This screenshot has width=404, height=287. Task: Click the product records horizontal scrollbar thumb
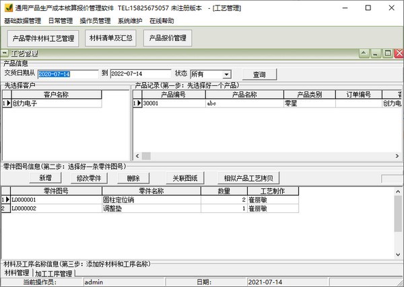click(x=146, y=156)
